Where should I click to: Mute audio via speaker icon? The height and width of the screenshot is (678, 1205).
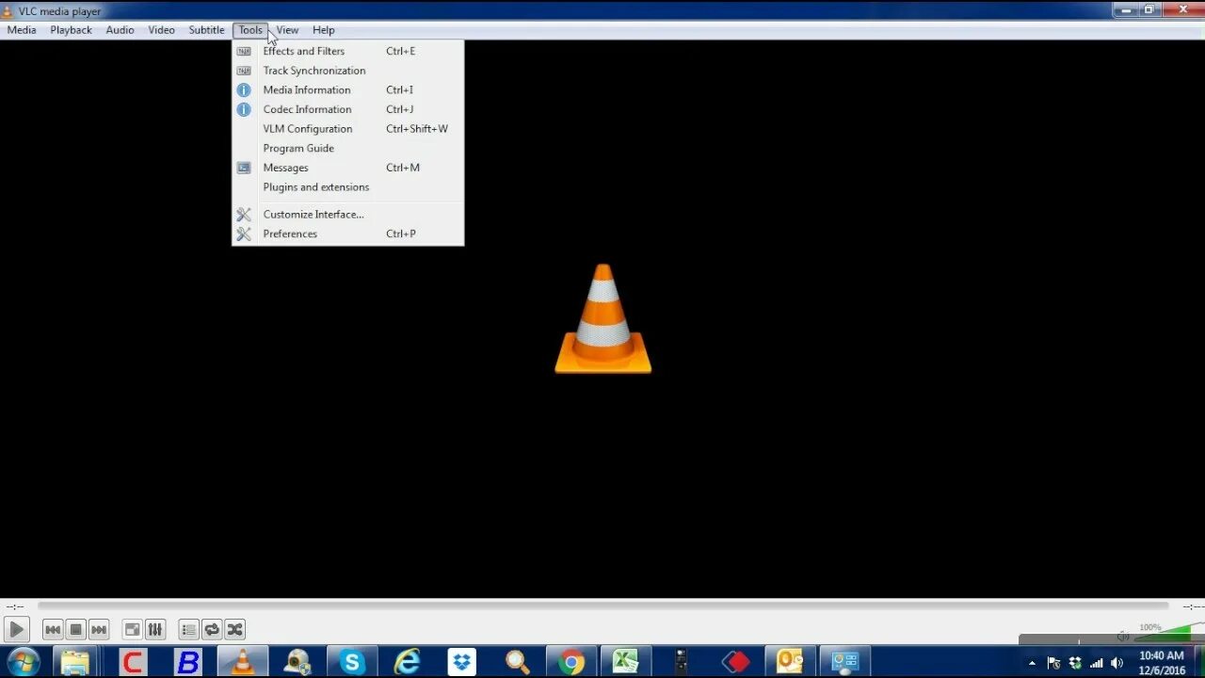pos(1122,637)
